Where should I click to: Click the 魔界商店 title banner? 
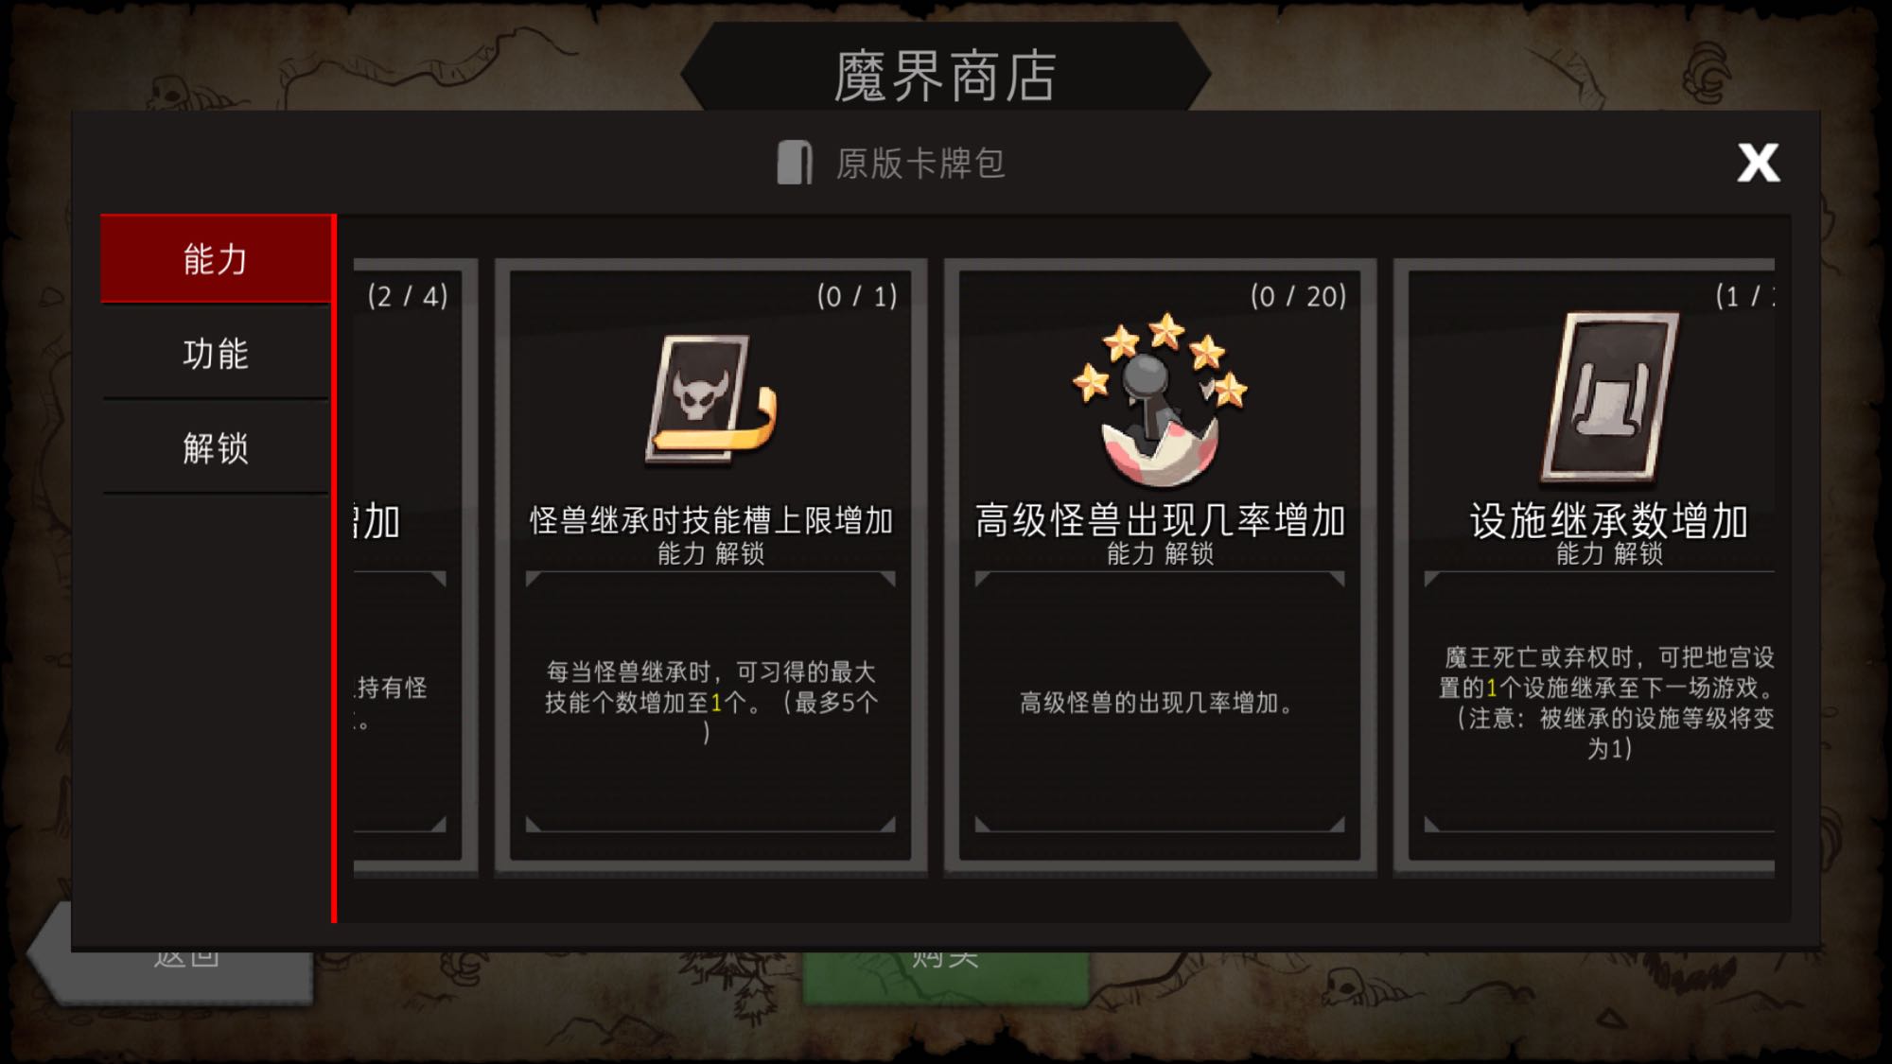[x=945, y=75]
